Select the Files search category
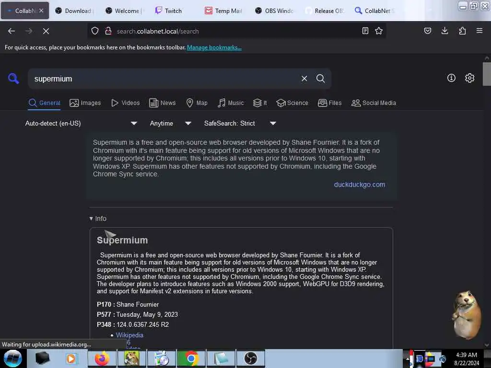The height and width of the screenshot is (368, 491). (330, 103)
